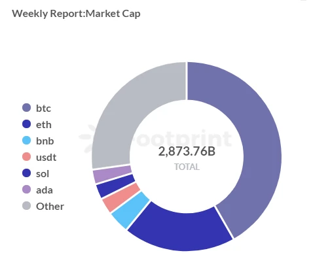Click the ada legend color dot

tap(27, 190)
